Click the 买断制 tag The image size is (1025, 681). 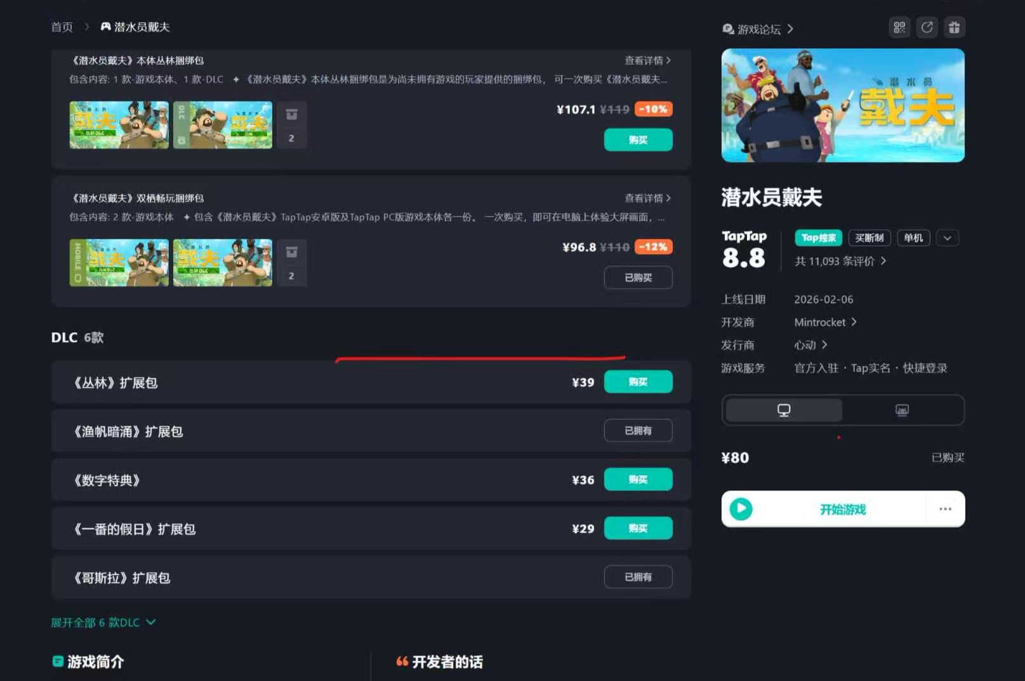click(x=869, y=238)
